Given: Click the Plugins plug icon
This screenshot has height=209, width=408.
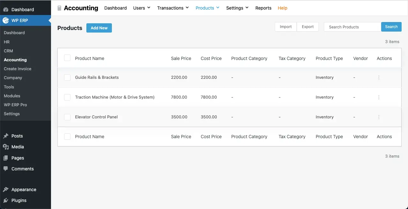Looking at the screenshot, I should (6, 200).
